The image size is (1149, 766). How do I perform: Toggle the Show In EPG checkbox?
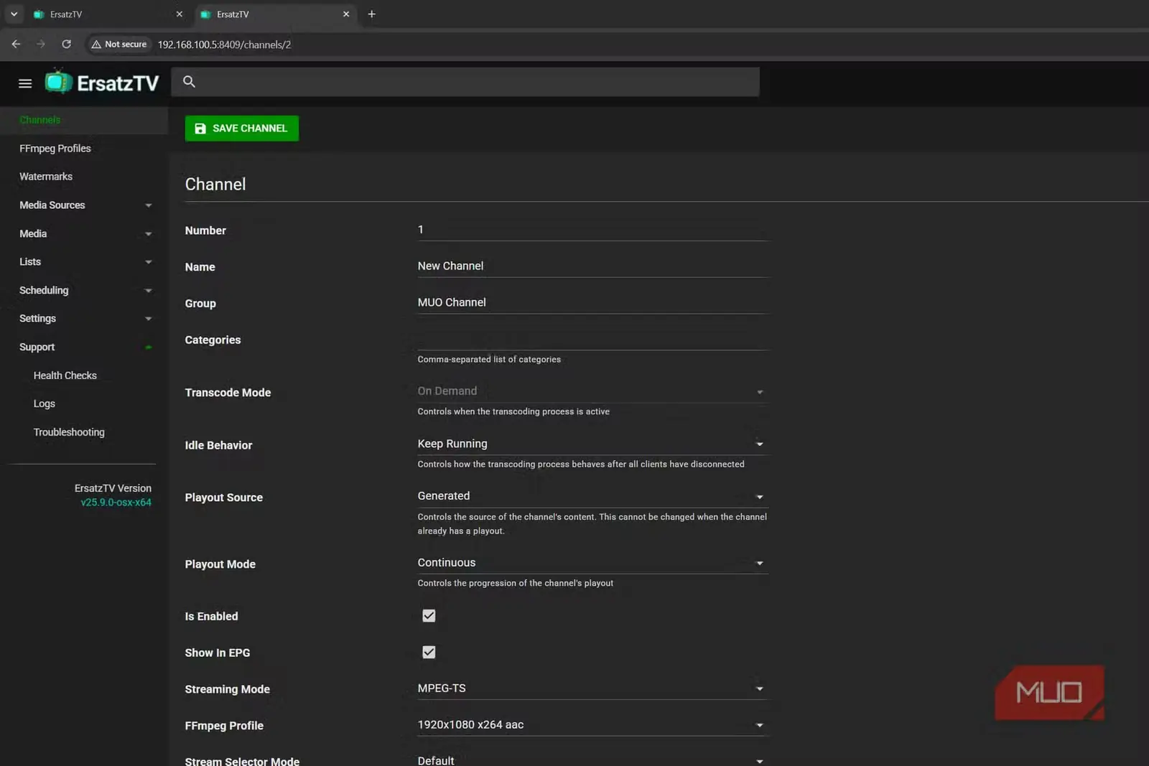pyautogui.click(x=429, y=653)
